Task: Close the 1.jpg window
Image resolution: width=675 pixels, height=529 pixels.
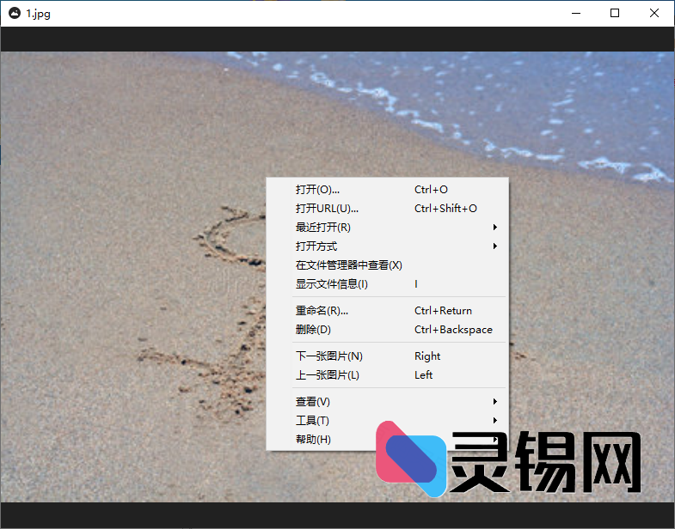Action: (654, 14)
